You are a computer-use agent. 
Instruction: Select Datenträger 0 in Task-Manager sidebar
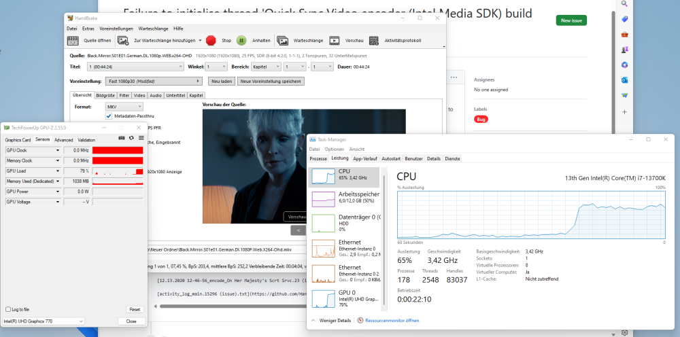click(343, 223)
